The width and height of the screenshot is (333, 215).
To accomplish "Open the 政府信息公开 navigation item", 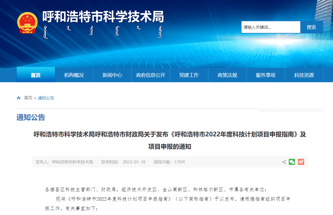I will (x=151, y=75).
